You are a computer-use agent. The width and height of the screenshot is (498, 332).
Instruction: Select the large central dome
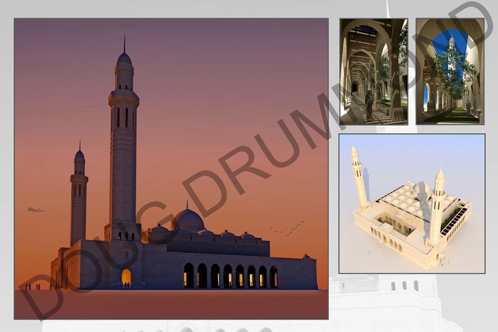click(x=187, y=219)
